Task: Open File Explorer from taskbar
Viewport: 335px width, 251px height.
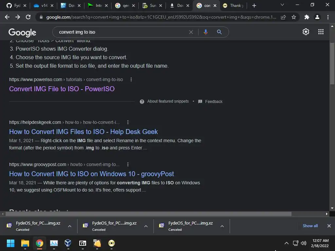Action: (25, 243)
